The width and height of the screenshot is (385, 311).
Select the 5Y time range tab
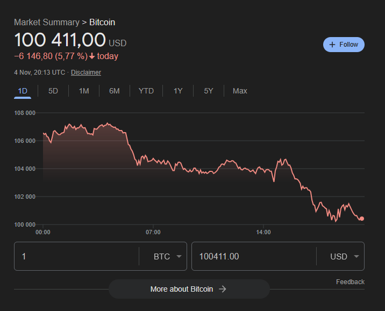click(209, 91)
